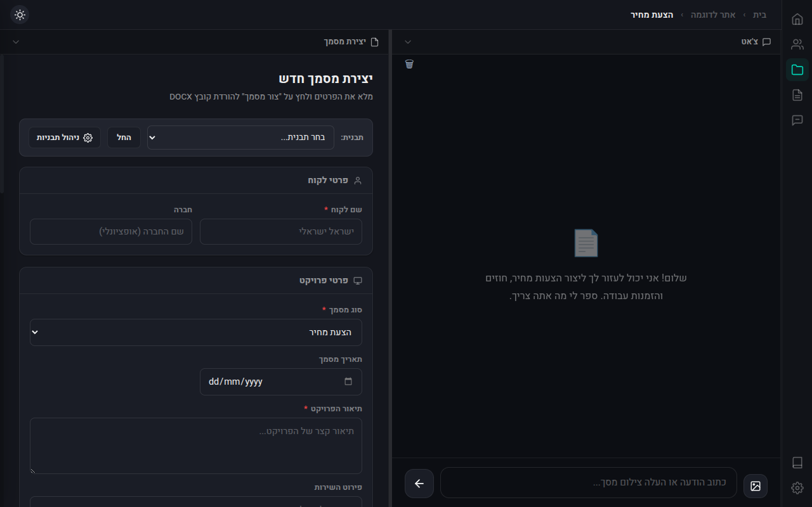Collapse the צ'אט panel with its chevron
The image size is (812, 507).
(x=408, y=42)
